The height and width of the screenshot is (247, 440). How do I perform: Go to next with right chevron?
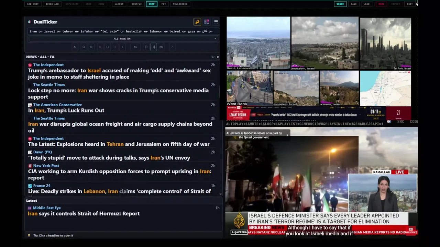pyautogui.click(x=122, y=47)
